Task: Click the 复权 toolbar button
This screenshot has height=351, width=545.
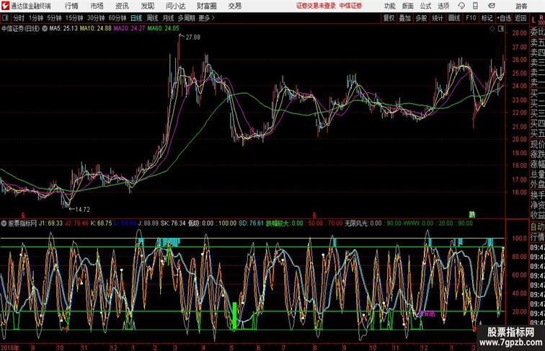Action: (x=389, y=18)
